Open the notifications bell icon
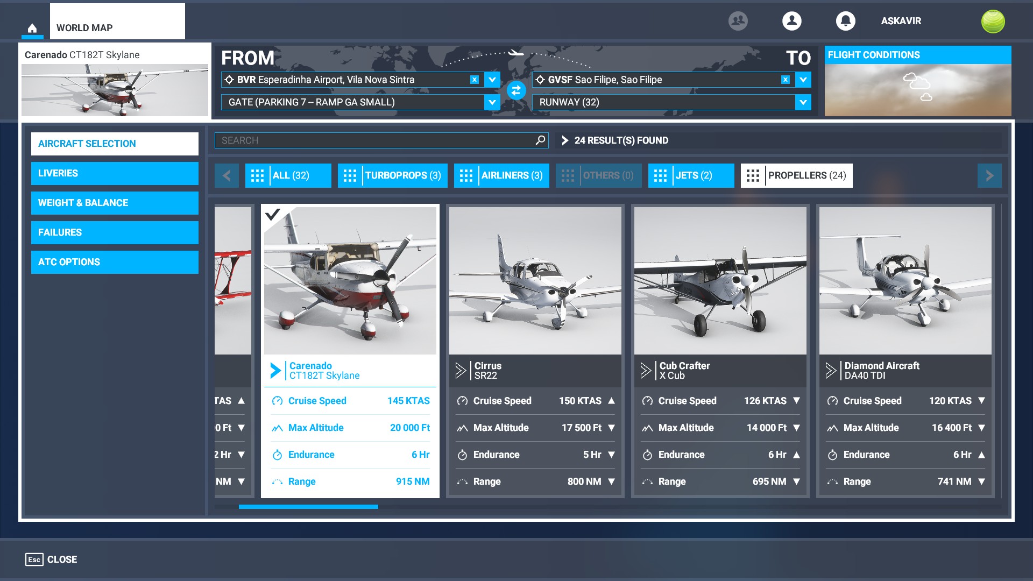 (x=845, y=21)
